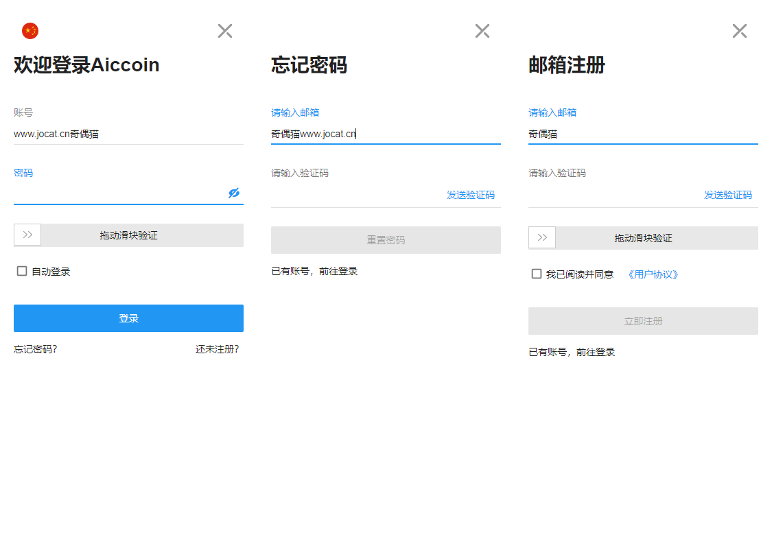This screenshot has width=772, height=557.
Task: Send verification code in forgot password form
Action: tap(470, 195)
